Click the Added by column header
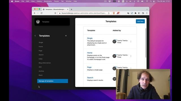 pos(117,31)
